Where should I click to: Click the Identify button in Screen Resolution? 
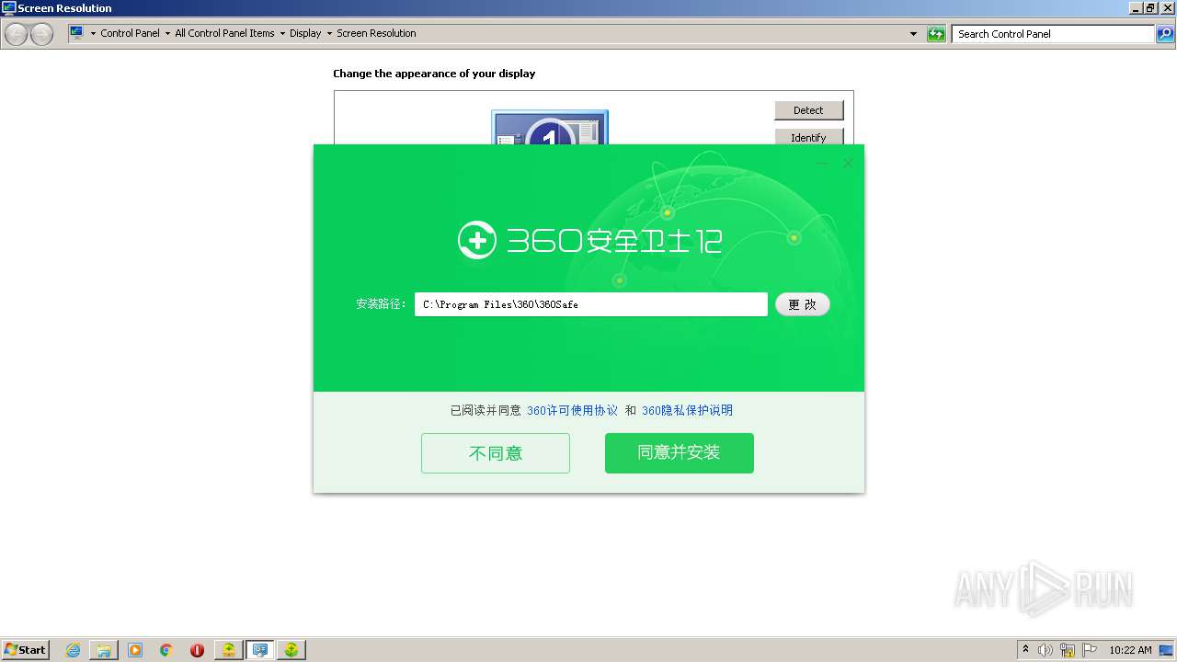pos(808,137)
